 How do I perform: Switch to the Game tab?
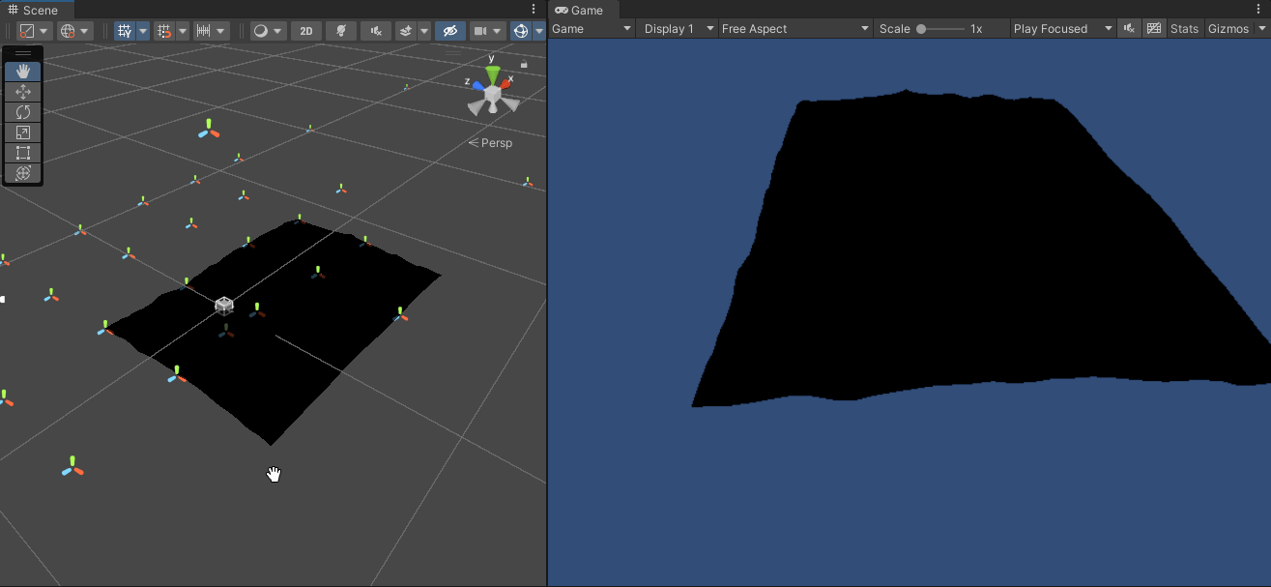(x=583, y=11)
